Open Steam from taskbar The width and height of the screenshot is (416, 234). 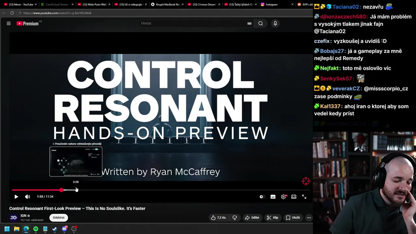pos(55,229)
